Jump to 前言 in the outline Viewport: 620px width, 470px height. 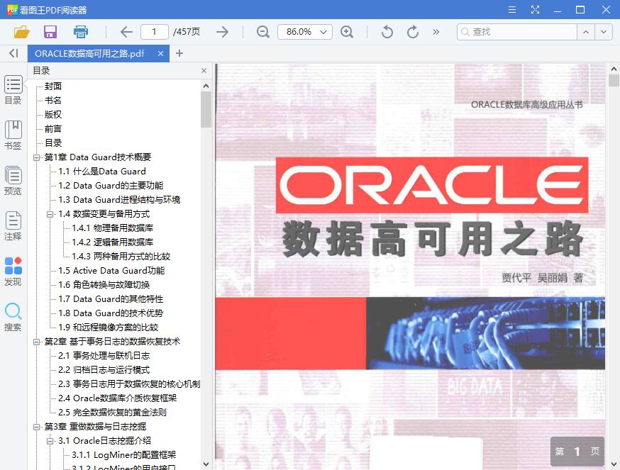coord(53,129)
